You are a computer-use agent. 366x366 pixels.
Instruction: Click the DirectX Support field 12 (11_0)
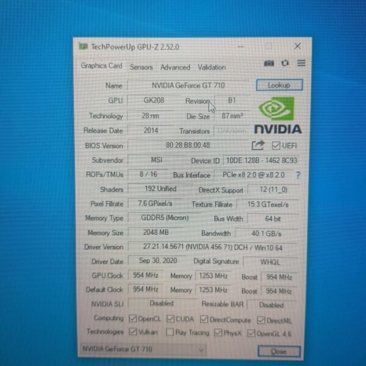[273, 190]
